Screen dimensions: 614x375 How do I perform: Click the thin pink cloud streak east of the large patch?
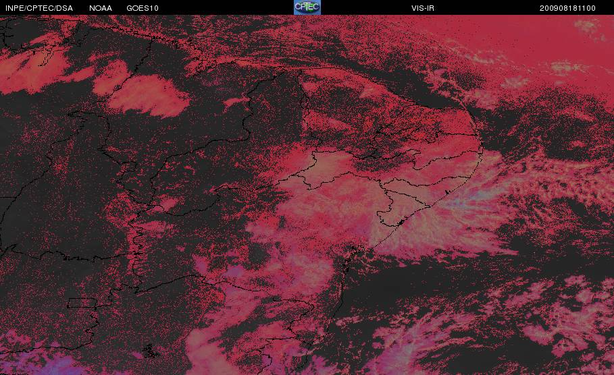(235, 102)
